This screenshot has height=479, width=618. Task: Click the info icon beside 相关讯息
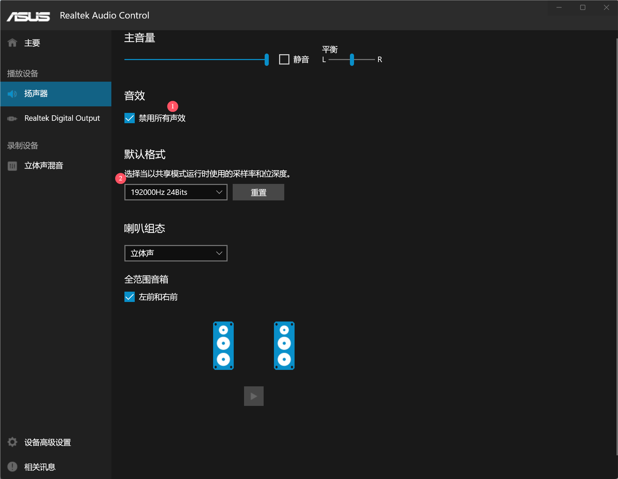[x=12, y=467]
